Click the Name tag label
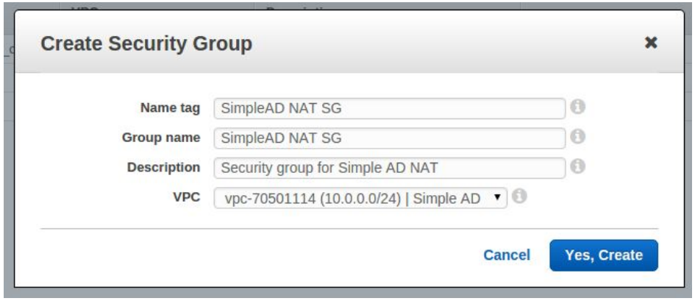This screenshot has width=695, height=301. (x=170, y=108)
